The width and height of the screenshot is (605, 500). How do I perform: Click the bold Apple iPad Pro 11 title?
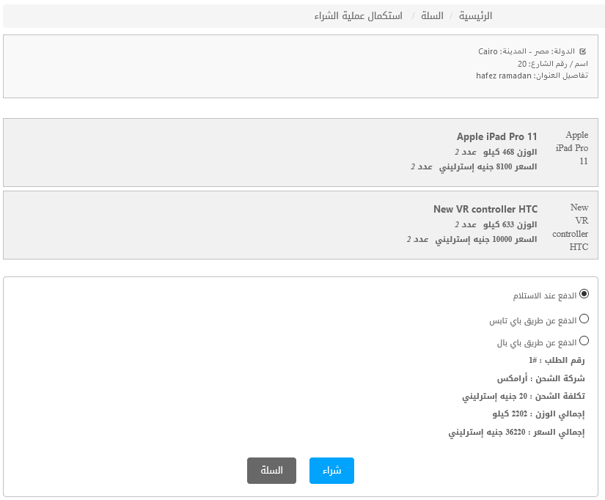click(x=497, y=136)
